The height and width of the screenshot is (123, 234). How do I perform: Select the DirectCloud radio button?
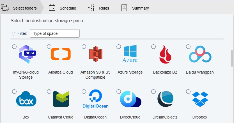coord(119,92)
